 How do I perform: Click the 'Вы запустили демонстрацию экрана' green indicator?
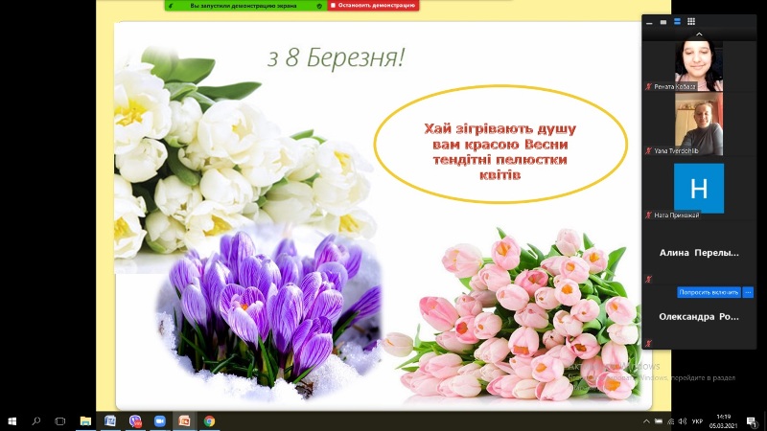point(244,6)
